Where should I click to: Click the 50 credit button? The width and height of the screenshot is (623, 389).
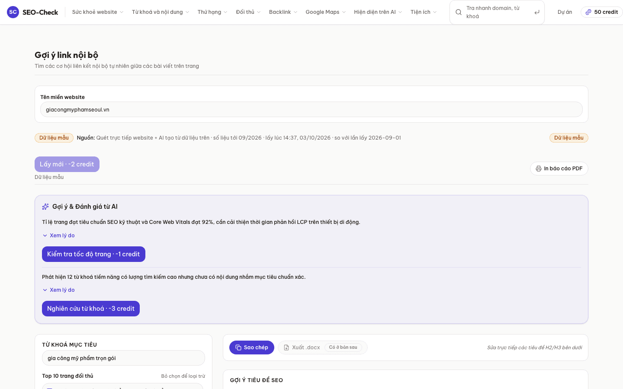pos(602,12)
